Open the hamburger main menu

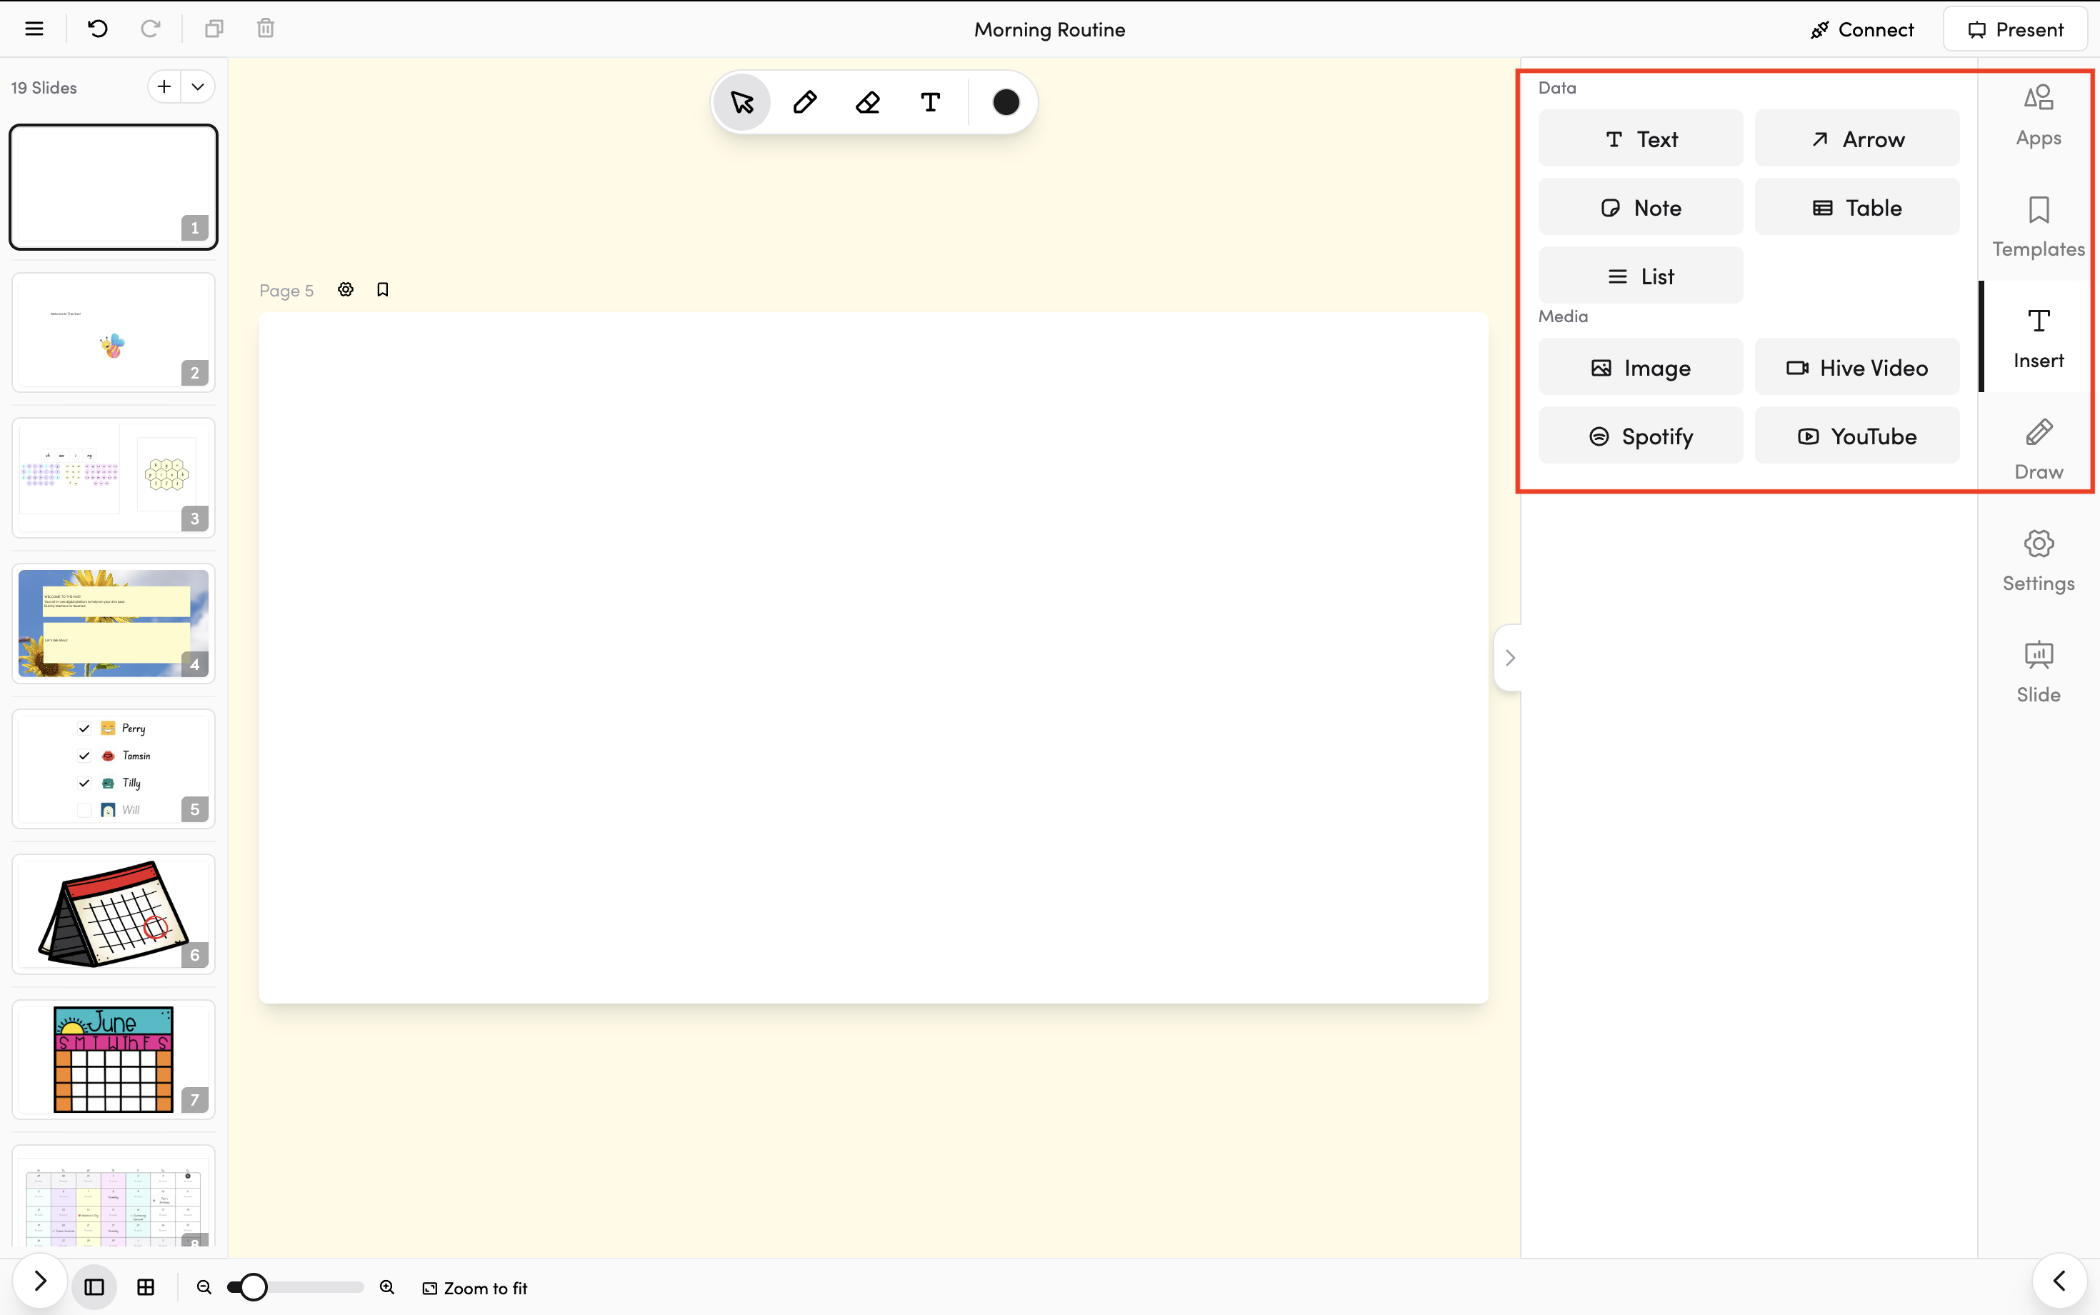(x=34, y=29)
